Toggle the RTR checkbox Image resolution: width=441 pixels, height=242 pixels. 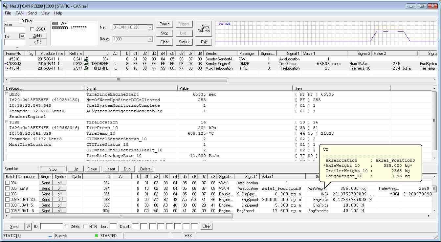[x=85, y=227]
